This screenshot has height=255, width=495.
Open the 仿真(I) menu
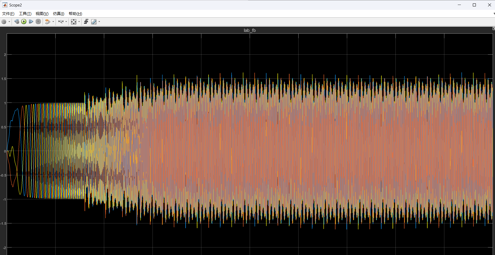58,14
